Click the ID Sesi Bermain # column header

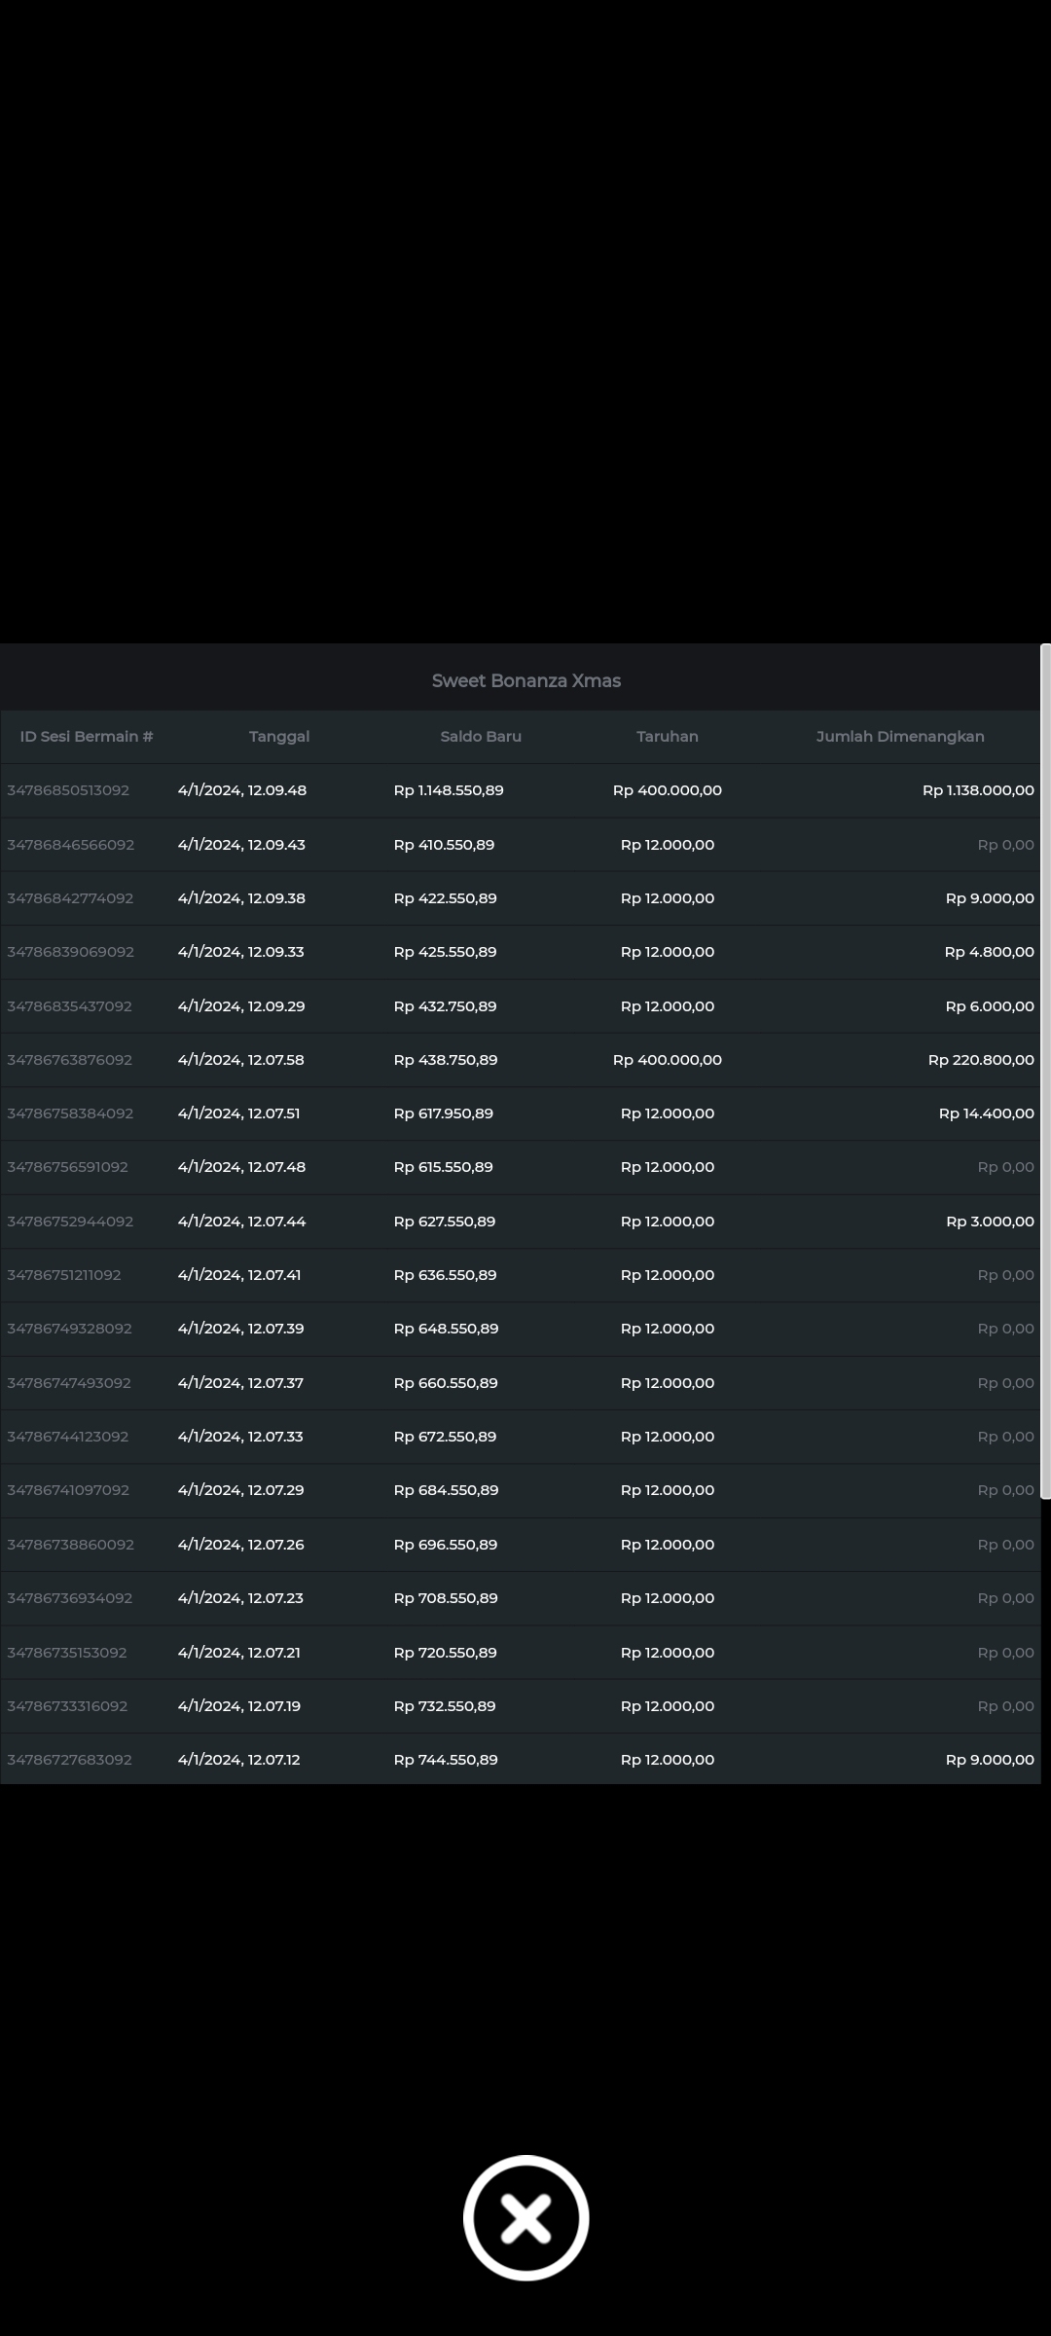click(x=87, y=737)
